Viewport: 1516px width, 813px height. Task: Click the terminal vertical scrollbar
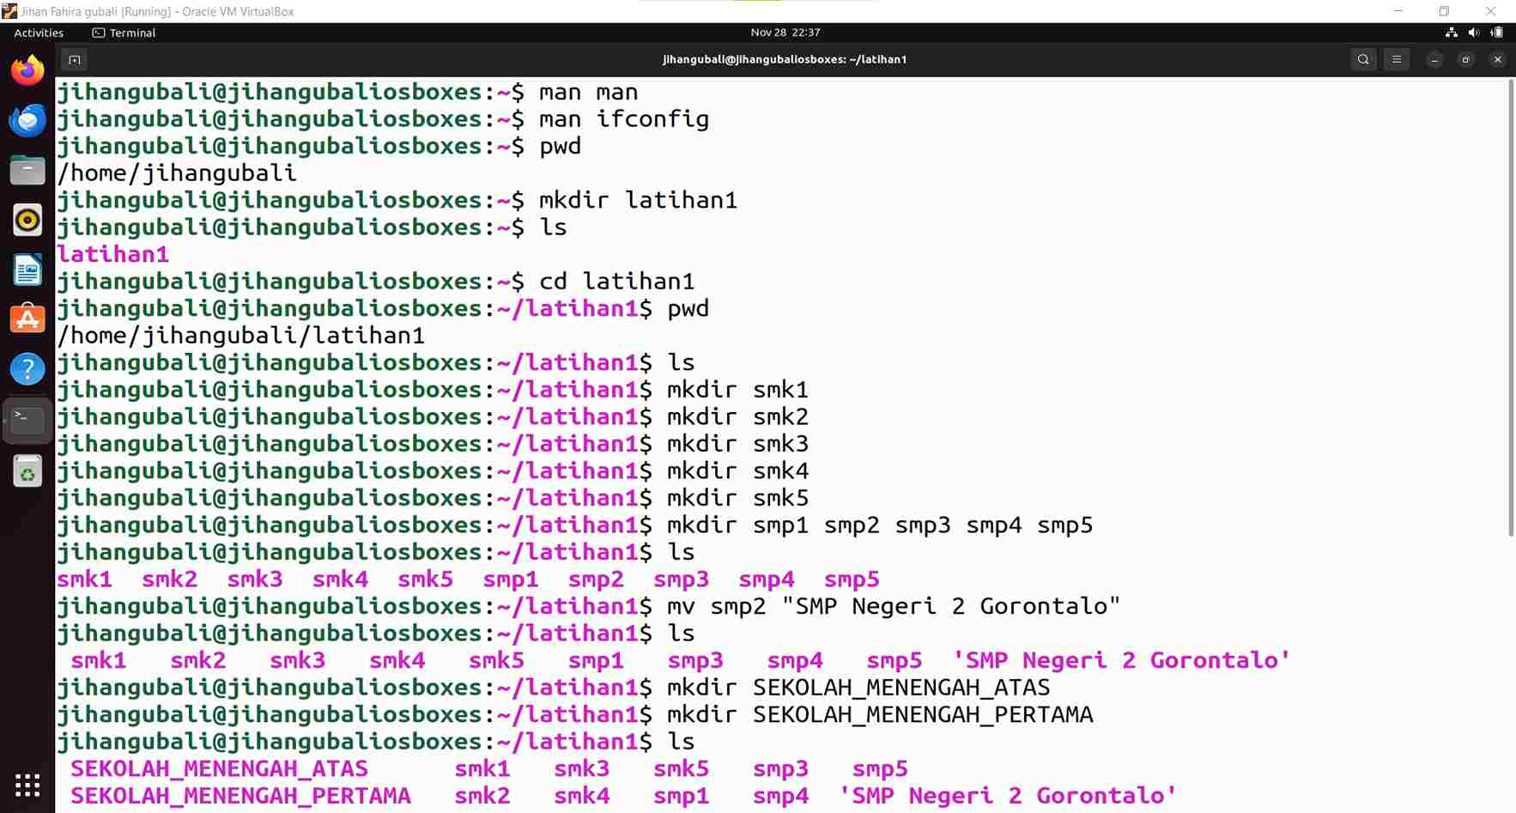[1511, 309]
